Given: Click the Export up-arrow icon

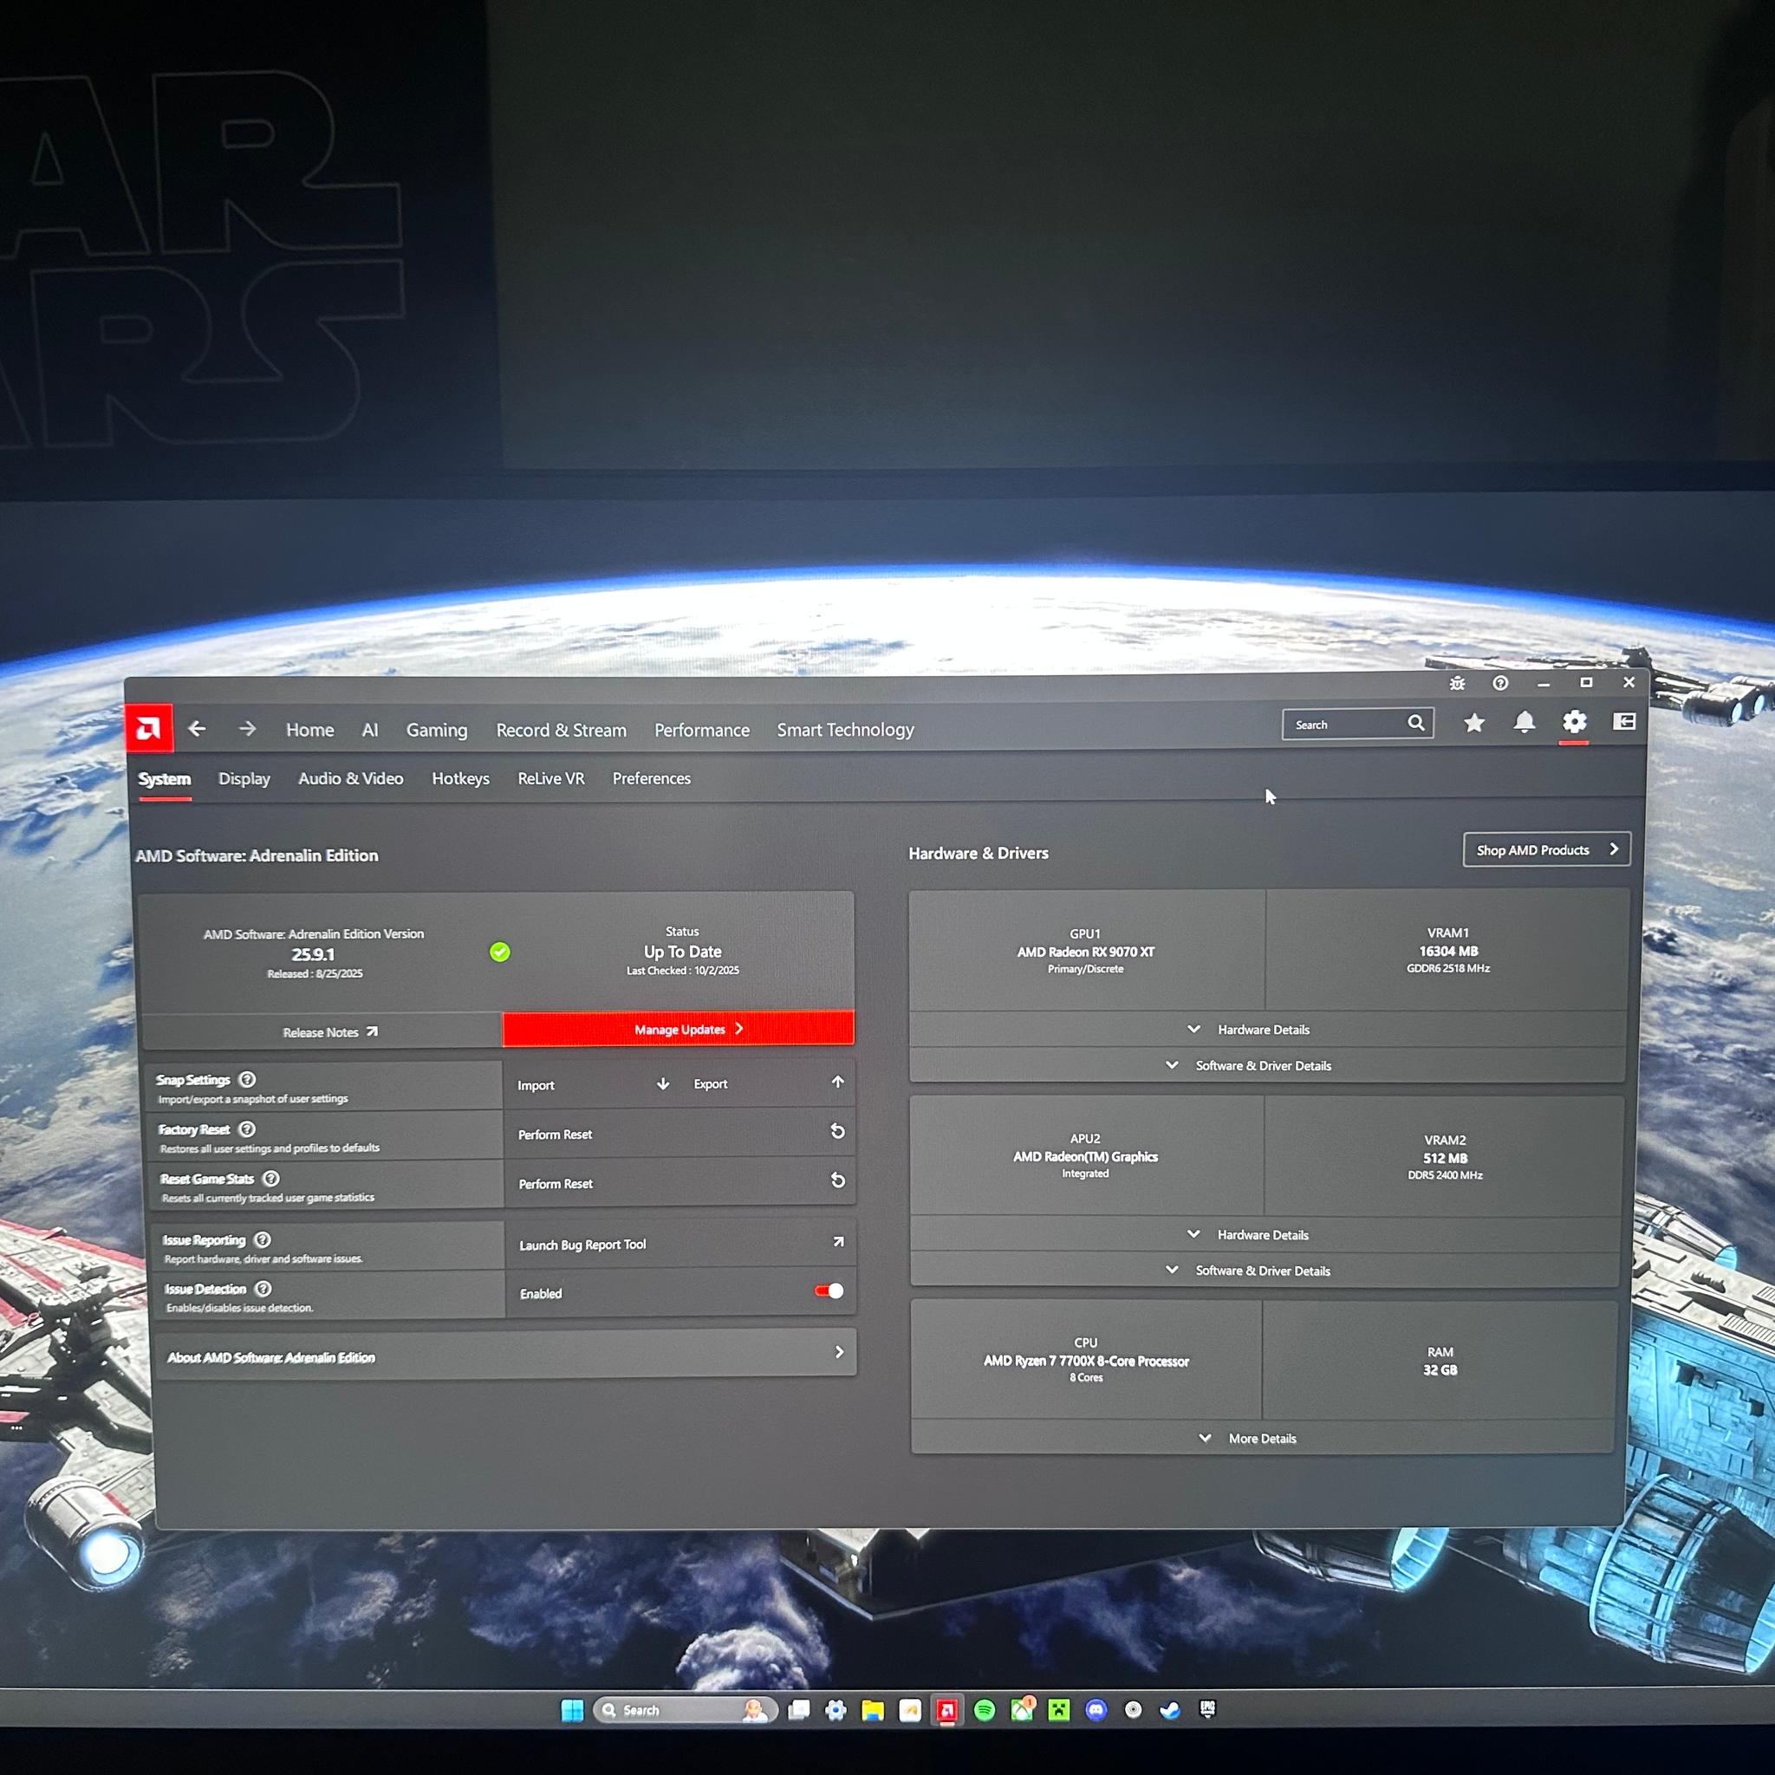Looking at the screenshot, I should (838, 1083).
